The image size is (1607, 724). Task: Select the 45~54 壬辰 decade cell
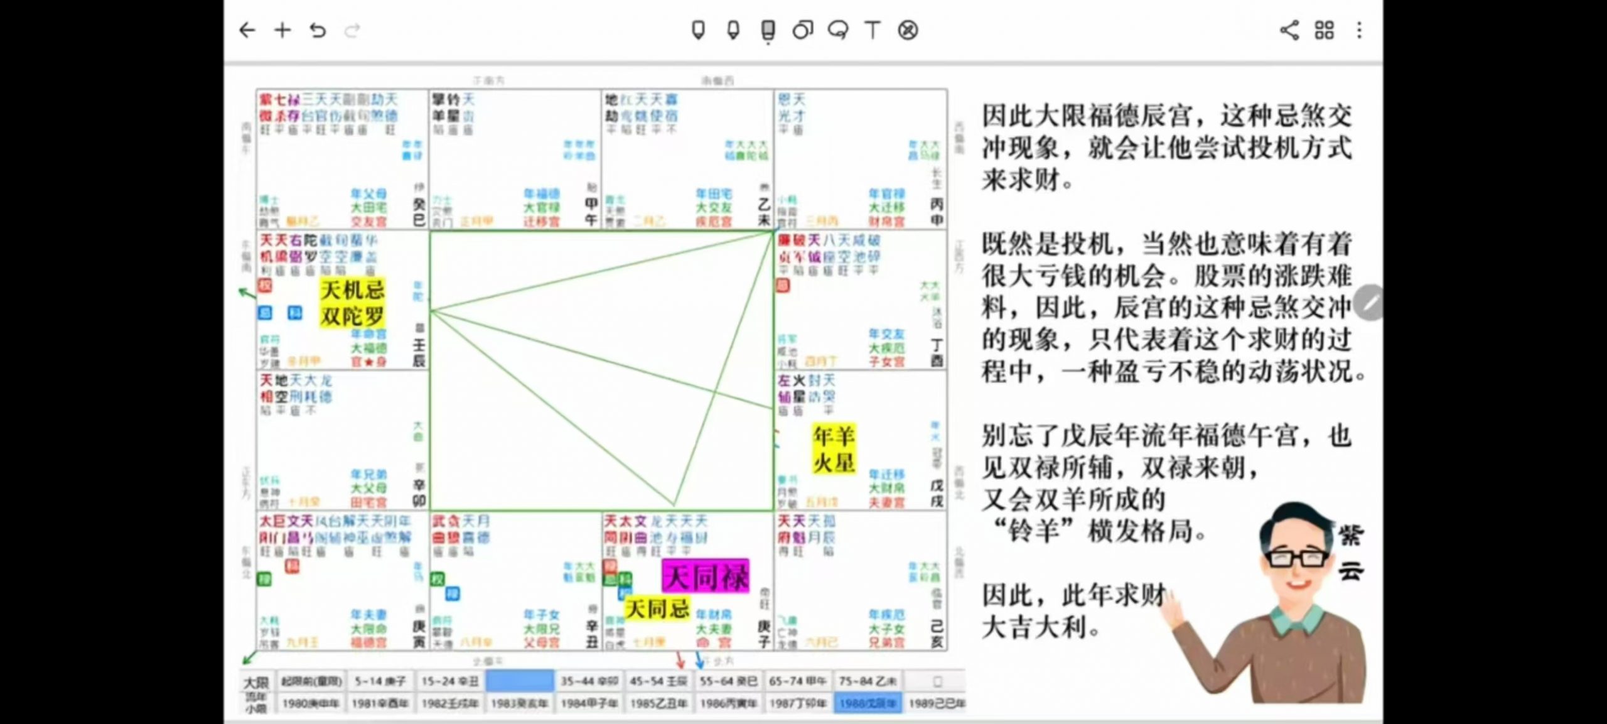tap(658, 681)
